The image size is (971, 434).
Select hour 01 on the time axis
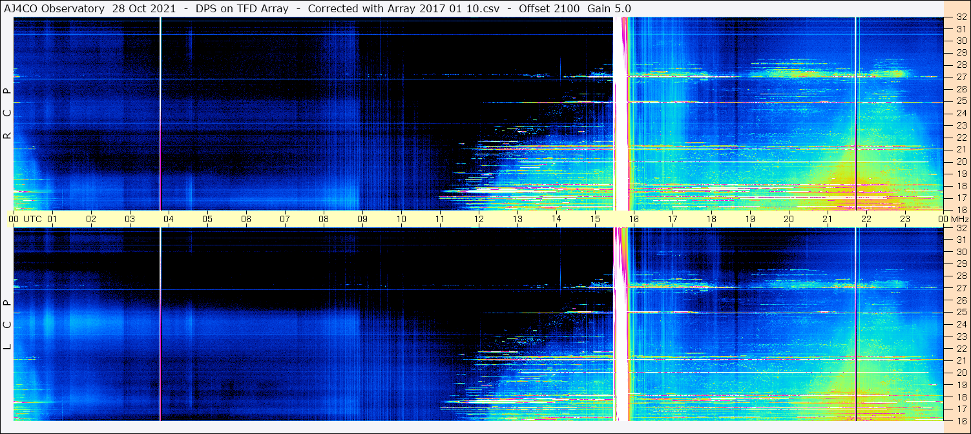coord(52,219)
